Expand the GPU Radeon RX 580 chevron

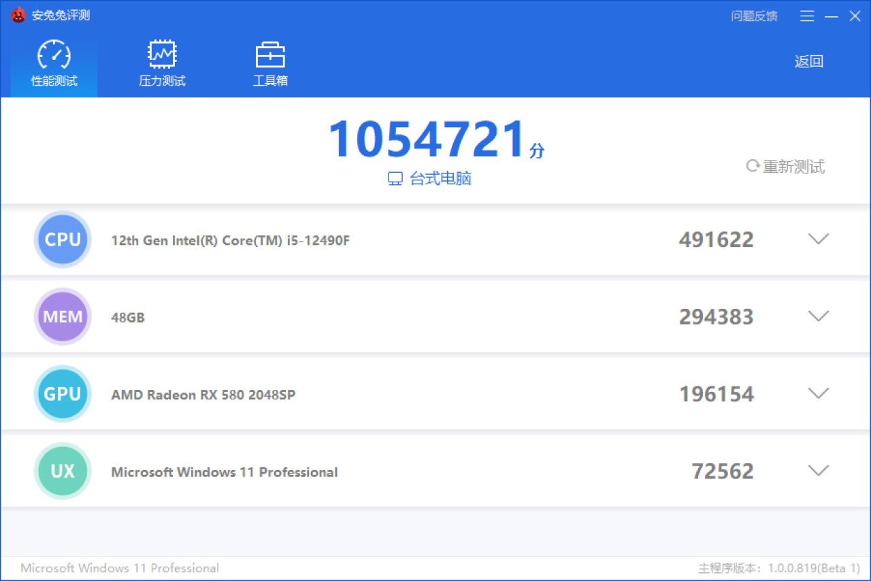coord(818,393)
